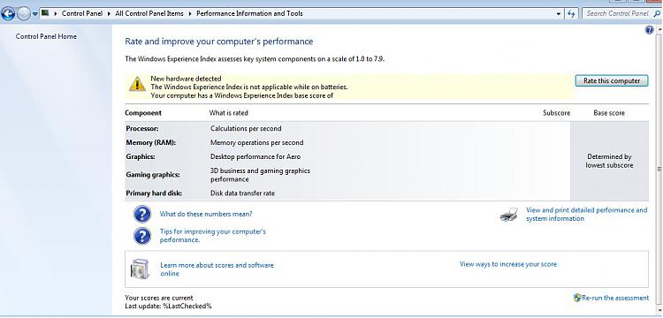Viewport: 663px width, 318px height.
Task: Expand arrow after All Control Panel Items
Action: [x=190, y=13]
